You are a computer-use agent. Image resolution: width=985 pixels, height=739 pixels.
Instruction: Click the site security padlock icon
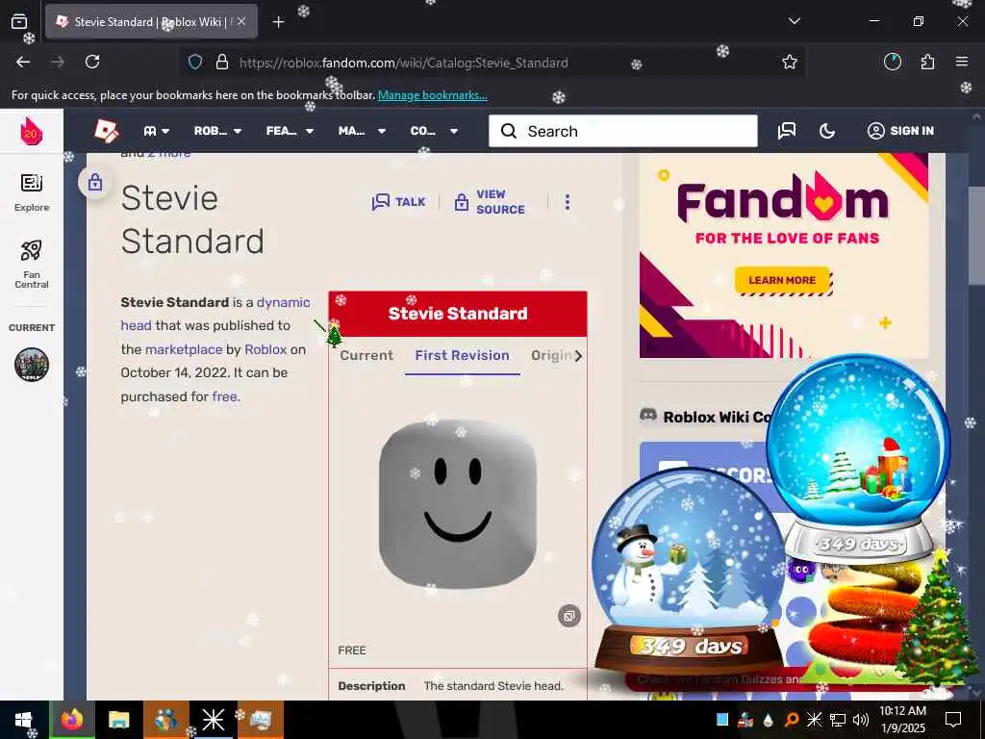tap(222, 63)
